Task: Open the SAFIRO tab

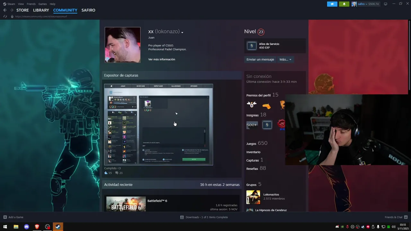Action: click(x=88, y=10)
